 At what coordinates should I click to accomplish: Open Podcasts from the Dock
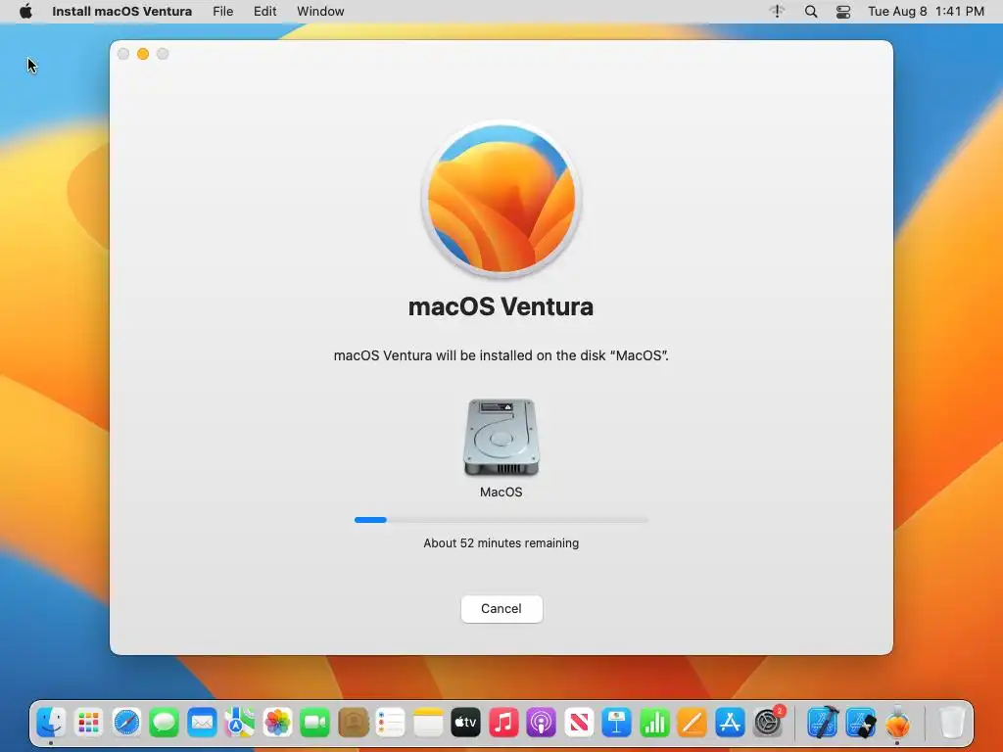click(541, 724)
